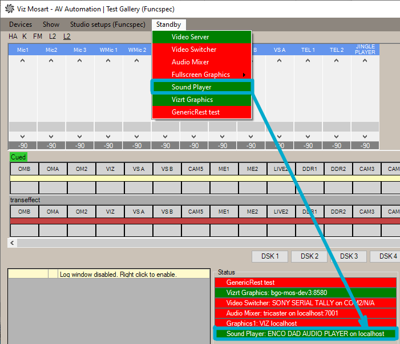Click the -90 level value under Mic1
This screenshot has width=400, height=344.
click(x=23, y=146)
